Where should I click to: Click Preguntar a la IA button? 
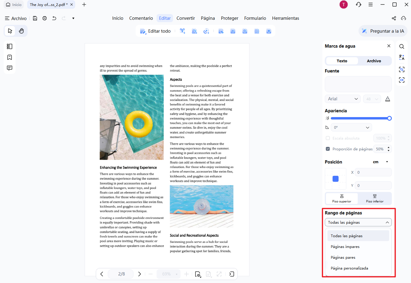383,31
